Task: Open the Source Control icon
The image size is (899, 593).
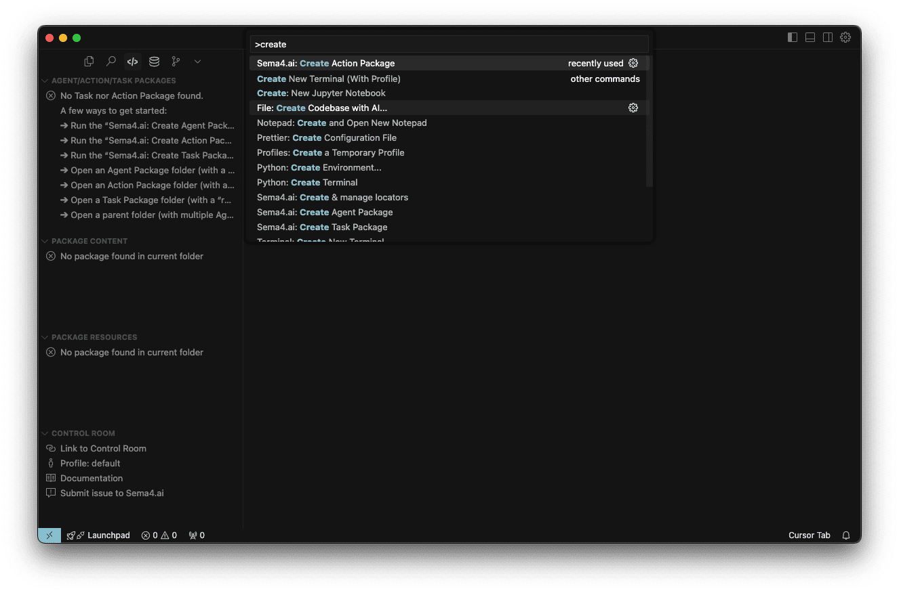Action: pos(176,61)
